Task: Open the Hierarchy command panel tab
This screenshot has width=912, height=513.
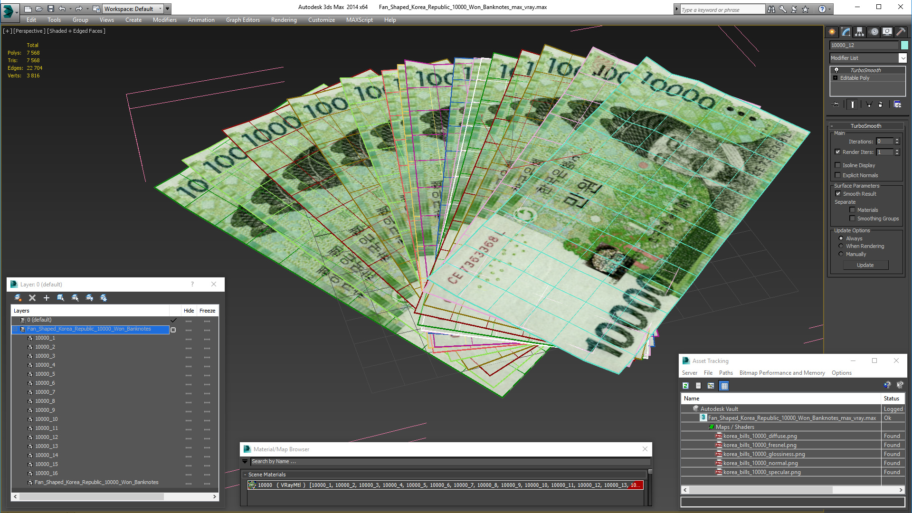Action: click(860, 32)
